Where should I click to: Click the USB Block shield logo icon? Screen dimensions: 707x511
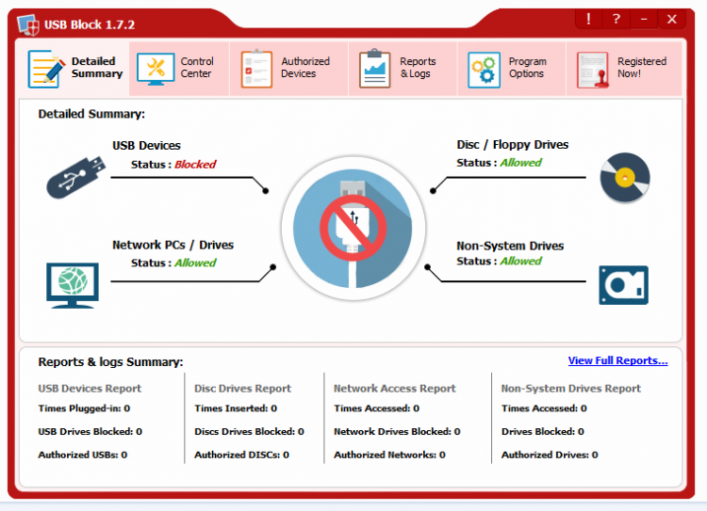click(28, 24)
